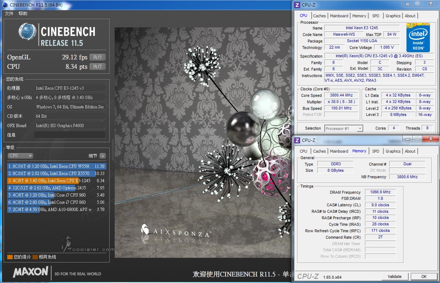Open the Processor #1 selection dropdown
The height and width of the screenshot is (283, 440).
tap(344, 129)
